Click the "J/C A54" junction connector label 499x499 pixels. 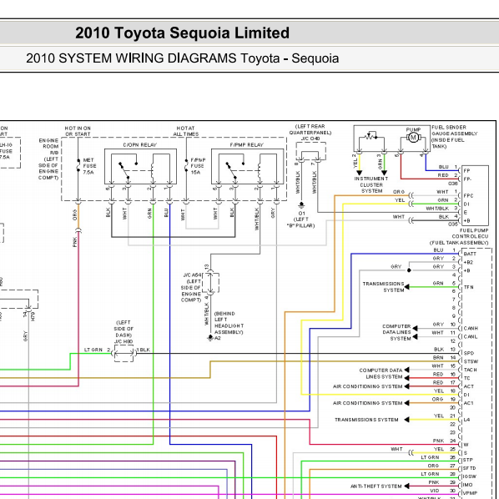(x=192, y=275)
